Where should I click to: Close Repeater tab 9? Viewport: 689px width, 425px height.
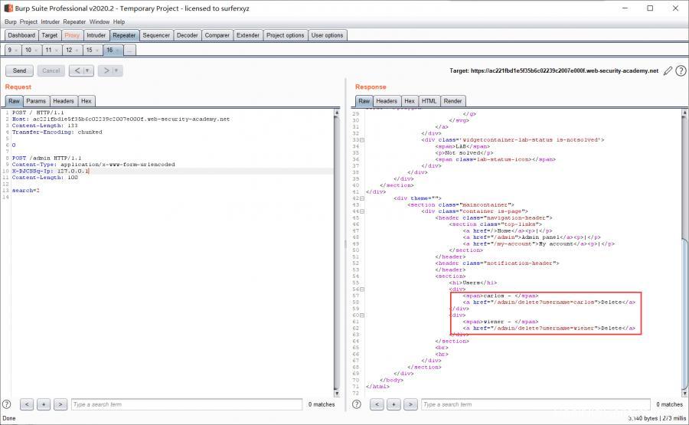pyautogui.click(x=17, y=50)
